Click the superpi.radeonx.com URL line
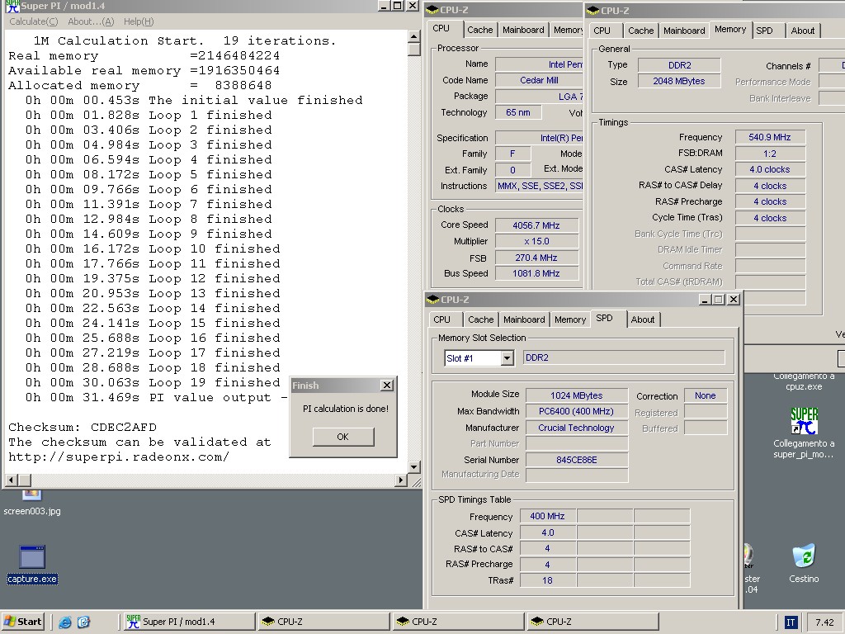 119,457
